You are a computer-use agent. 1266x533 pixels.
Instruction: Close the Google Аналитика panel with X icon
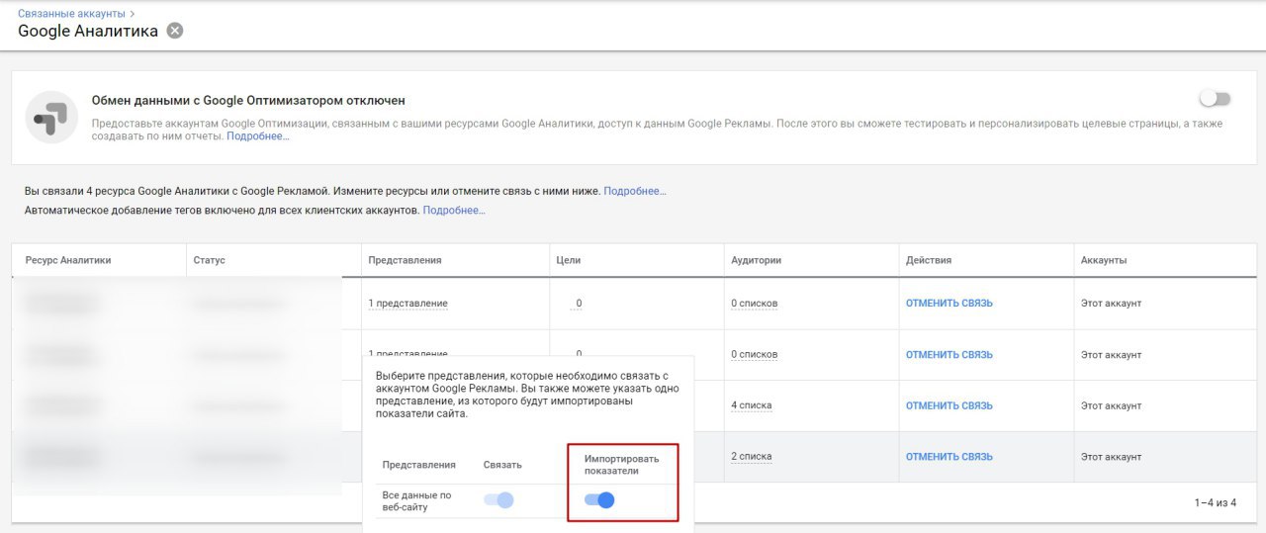click(175, 31)
